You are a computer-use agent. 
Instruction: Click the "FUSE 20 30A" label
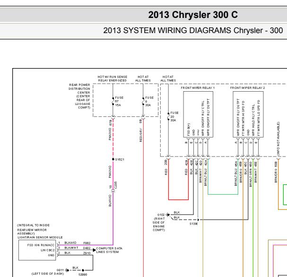pyautogui.click(x=174, y=117)
